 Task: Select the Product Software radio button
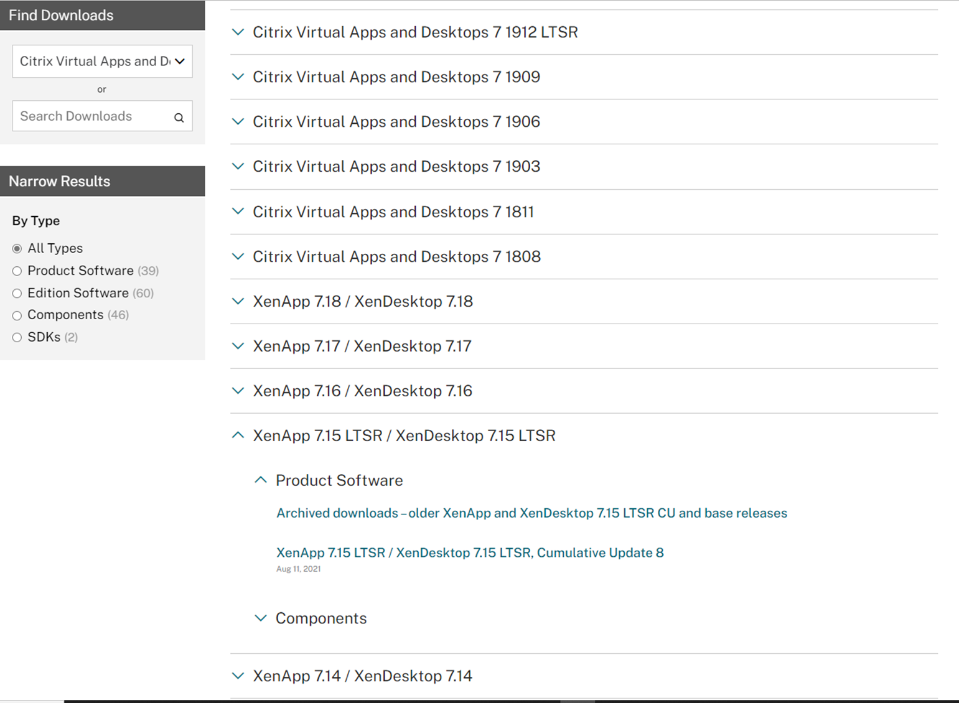point(17,271)
